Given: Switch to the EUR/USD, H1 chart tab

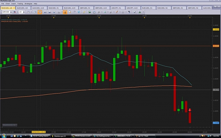Looking at the screenshot, I should (54, 8).
